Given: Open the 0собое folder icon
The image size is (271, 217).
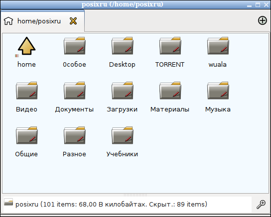Looking at the screenshot, I should pyautogui.click(x=75, y=46).
